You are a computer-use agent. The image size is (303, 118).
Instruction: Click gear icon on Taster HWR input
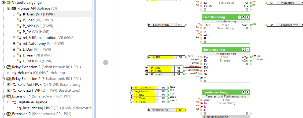(x=149, y=25)
